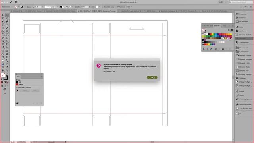Select the Zoom tool magnifier
The height and width of the screenshot is (143, 254).
pyautogui.click(x=7, y=70)
